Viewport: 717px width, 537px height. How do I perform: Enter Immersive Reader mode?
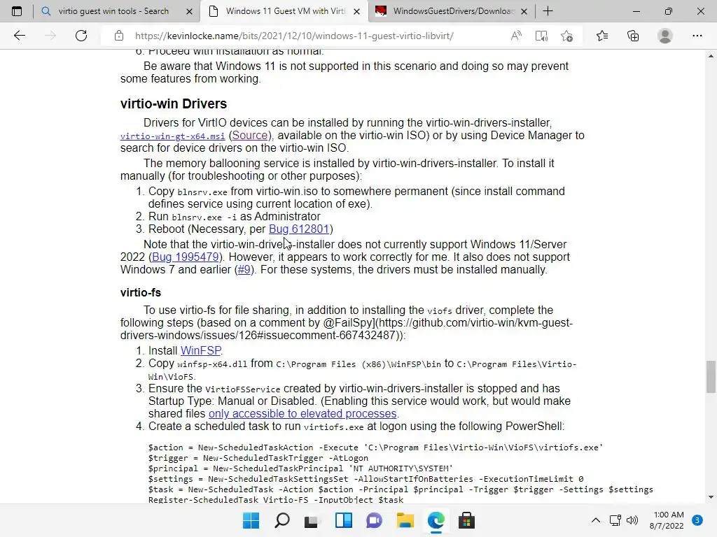point(541,36)
